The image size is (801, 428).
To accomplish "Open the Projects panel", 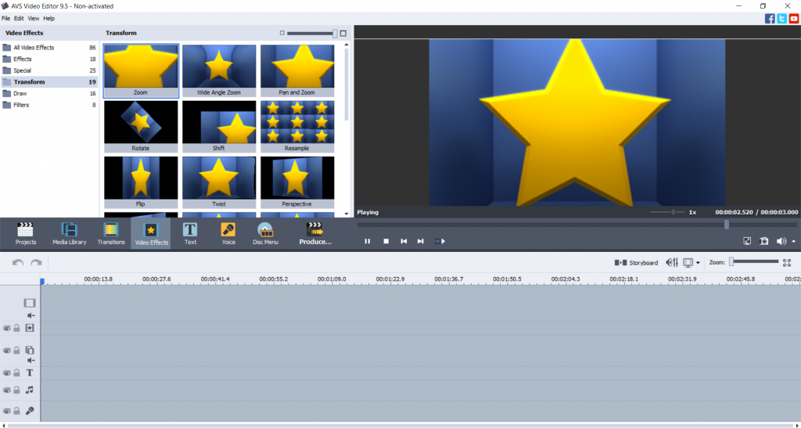I will coord(26,233).
